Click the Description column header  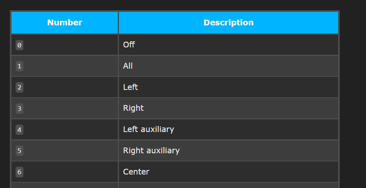coord(229,22)
